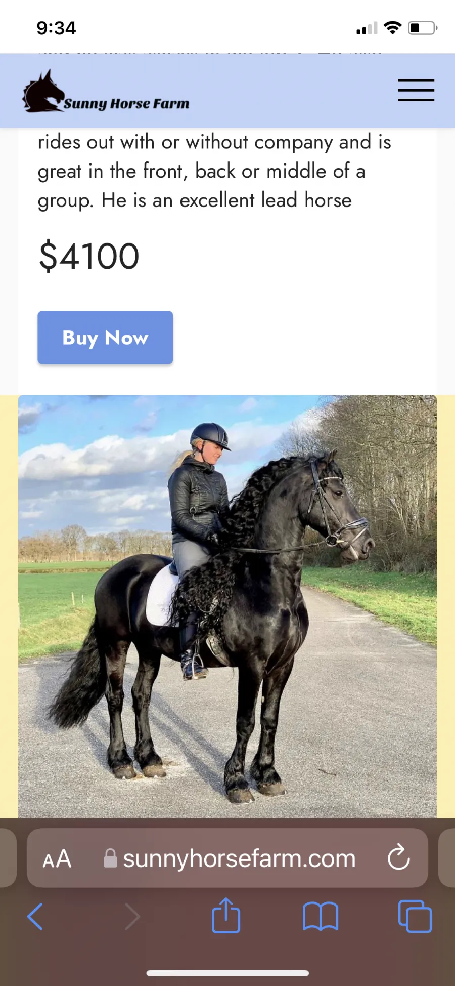The image size is (455, 986).
Task: Tap the home indicator bar
Action: coord(227,973)
